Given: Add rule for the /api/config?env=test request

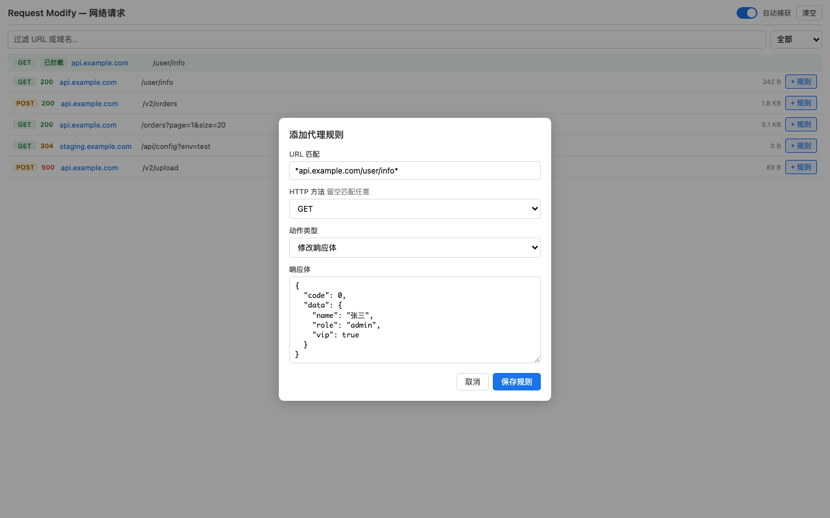Looking at the screenshot, I should pos(801,146).
